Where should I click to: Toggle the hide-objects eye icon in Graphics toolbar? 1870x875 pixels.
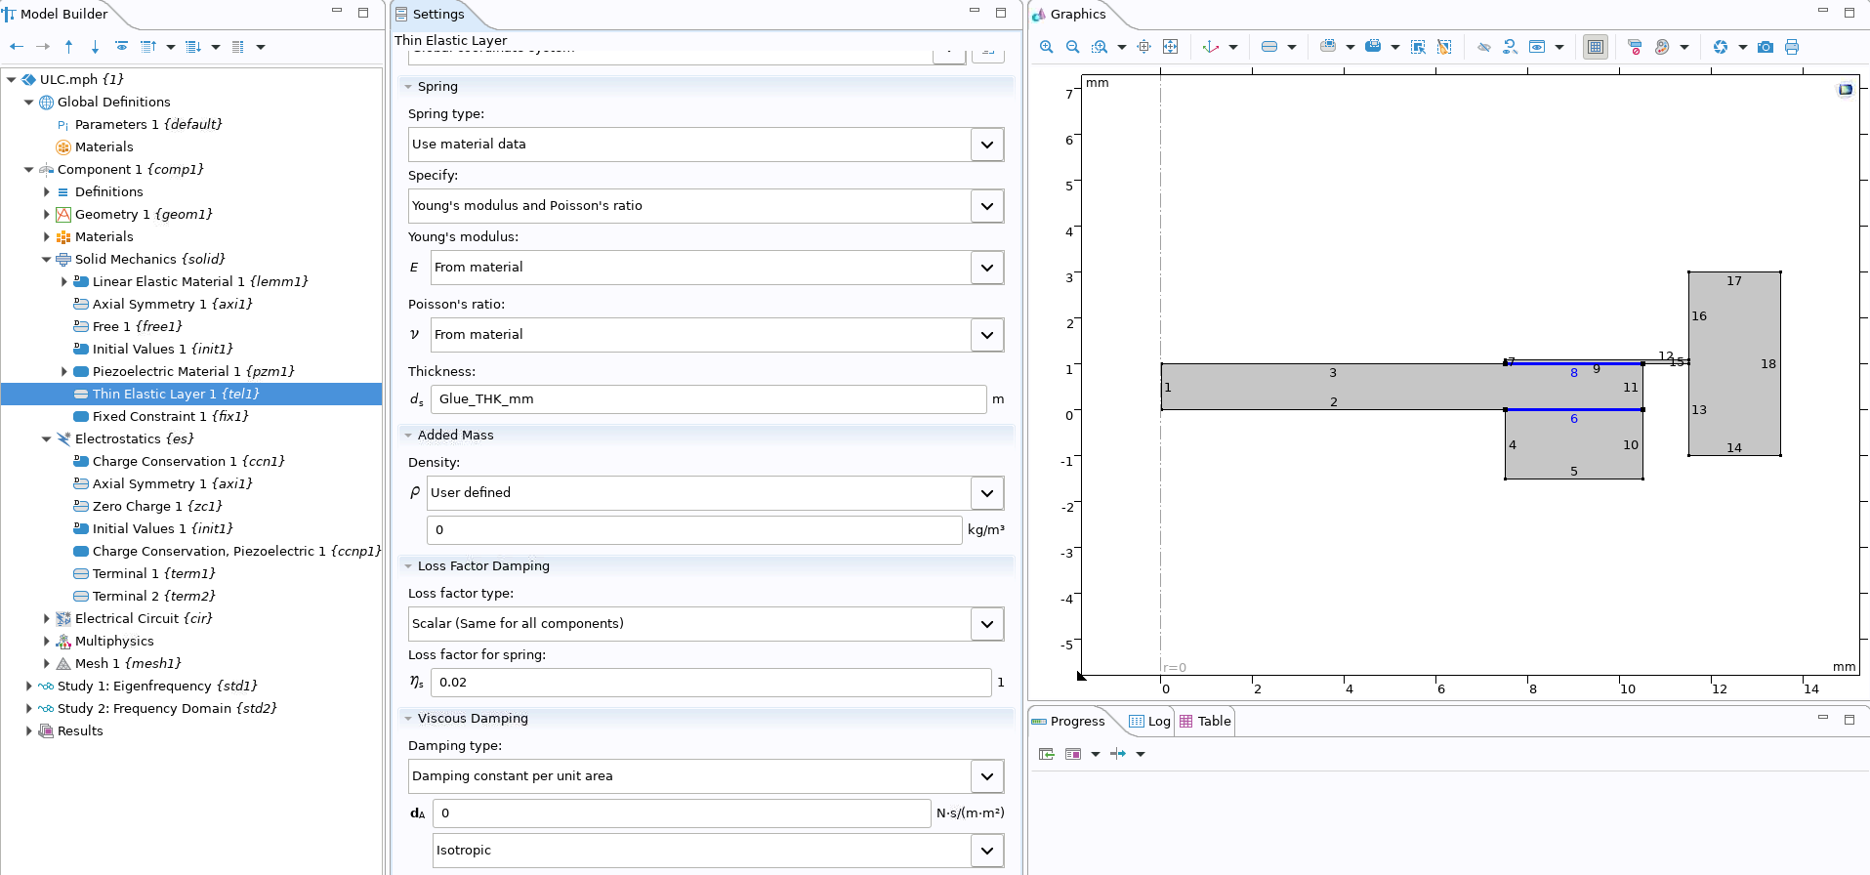(1483, 47)
